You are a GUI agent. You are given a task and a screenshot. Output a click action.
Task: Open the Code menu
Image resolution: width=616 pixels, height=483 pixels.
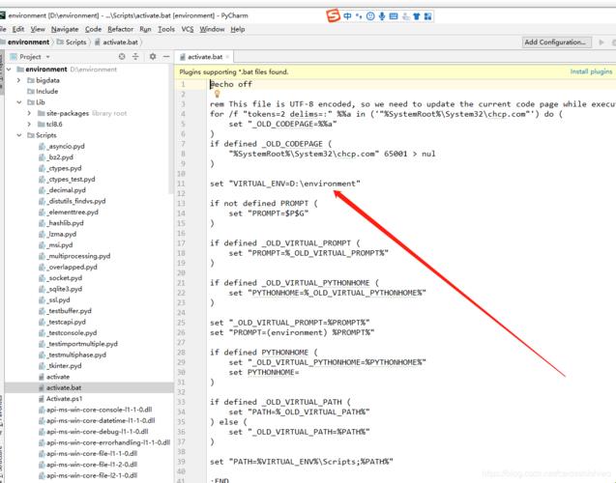93,29
